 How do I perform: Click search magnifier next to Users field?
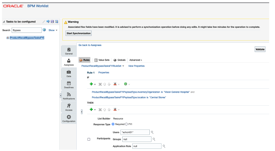(x=152, y=132)
